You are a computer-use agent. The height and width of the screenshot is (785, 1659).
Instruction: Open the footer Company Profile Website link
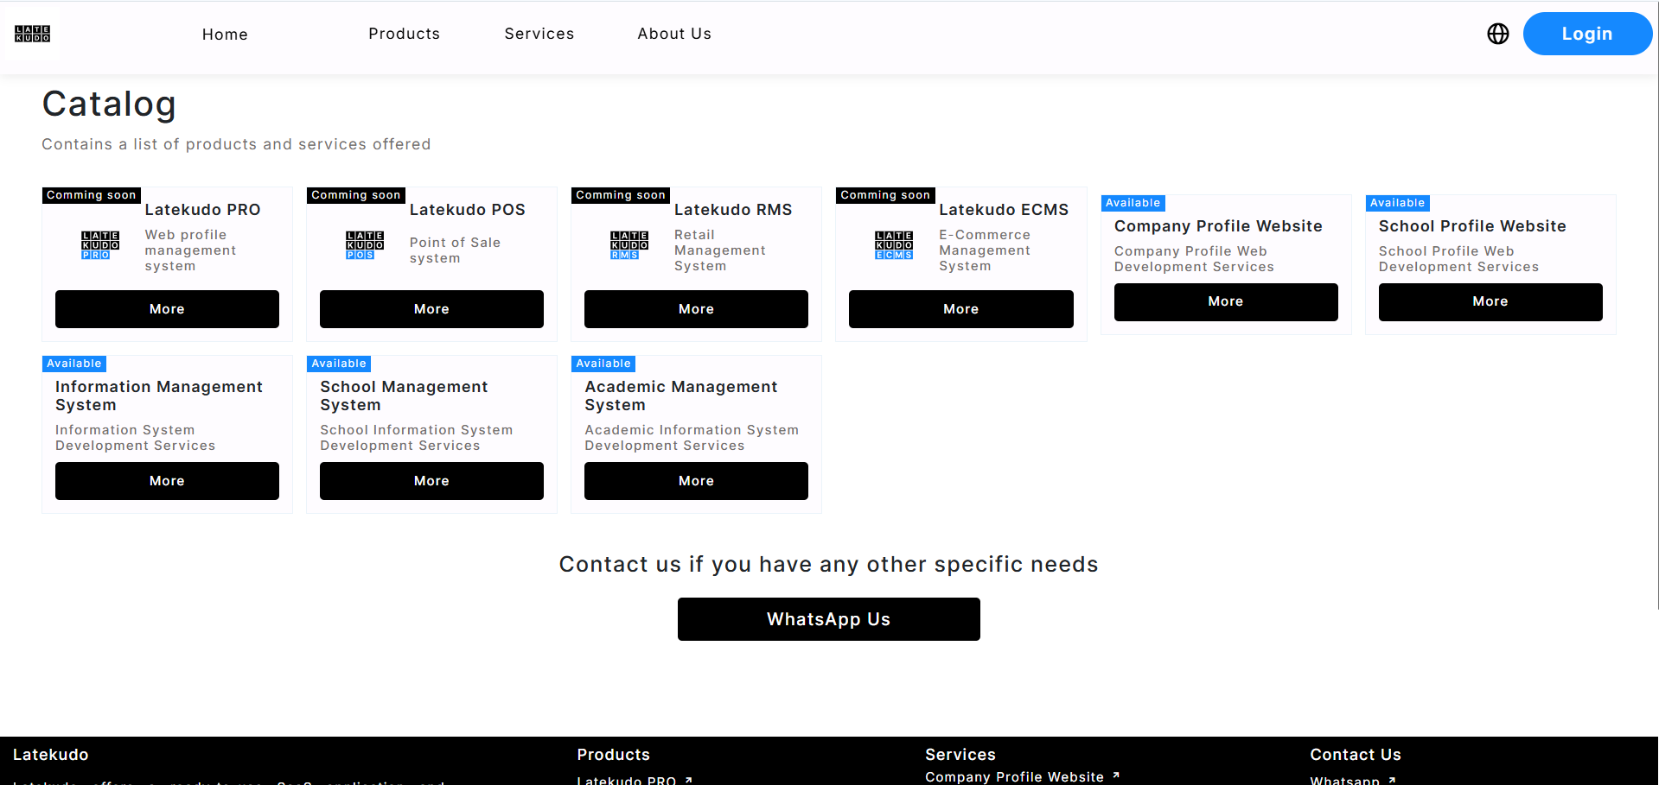point(1014,776)
